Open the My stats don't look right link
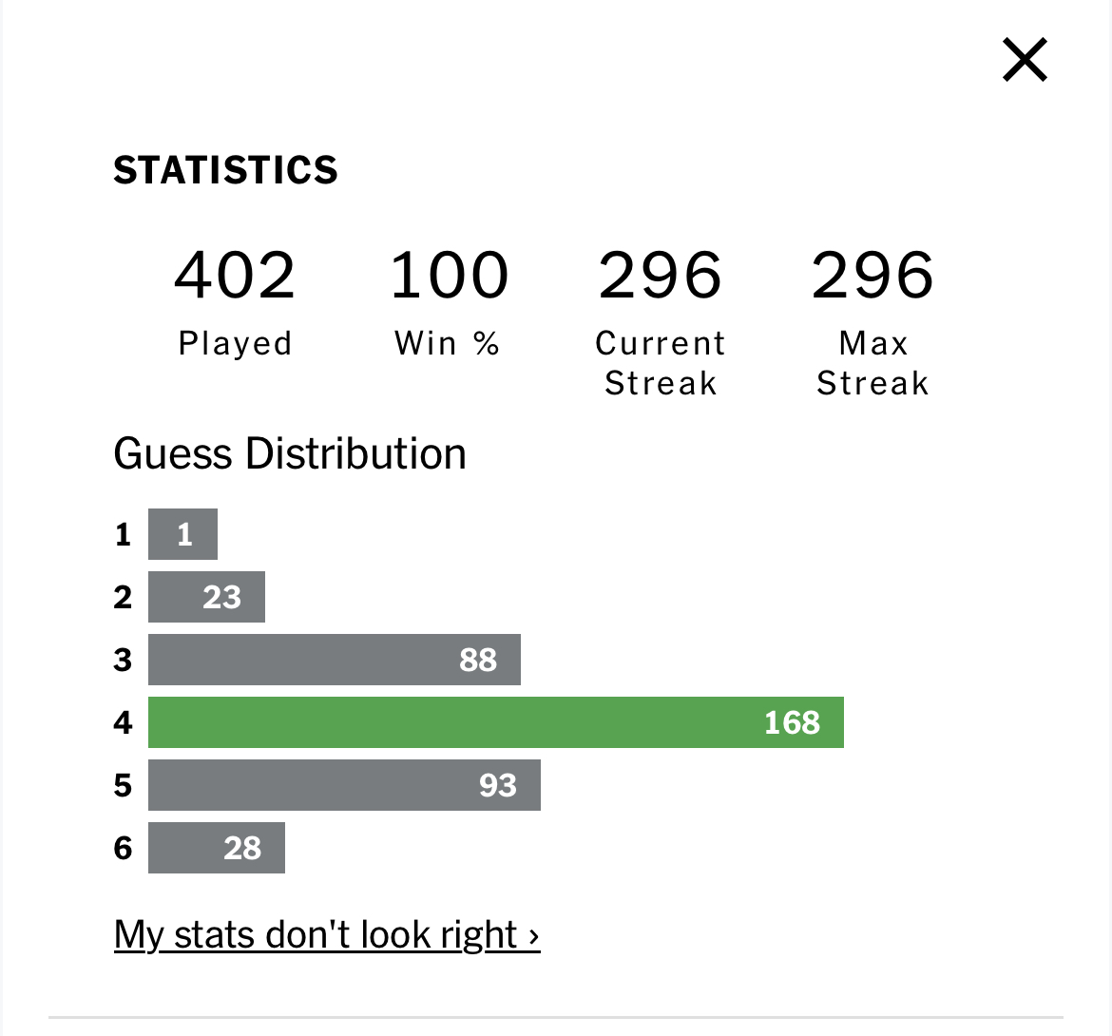This screenshot has height=1036, width=1112. 327,934
